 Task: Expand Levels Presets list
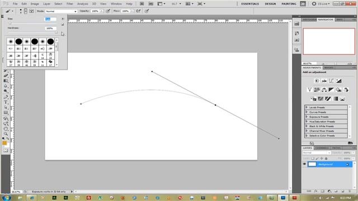click(307, 107)
